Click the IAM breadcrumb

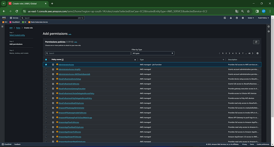[x=11, y=28]
